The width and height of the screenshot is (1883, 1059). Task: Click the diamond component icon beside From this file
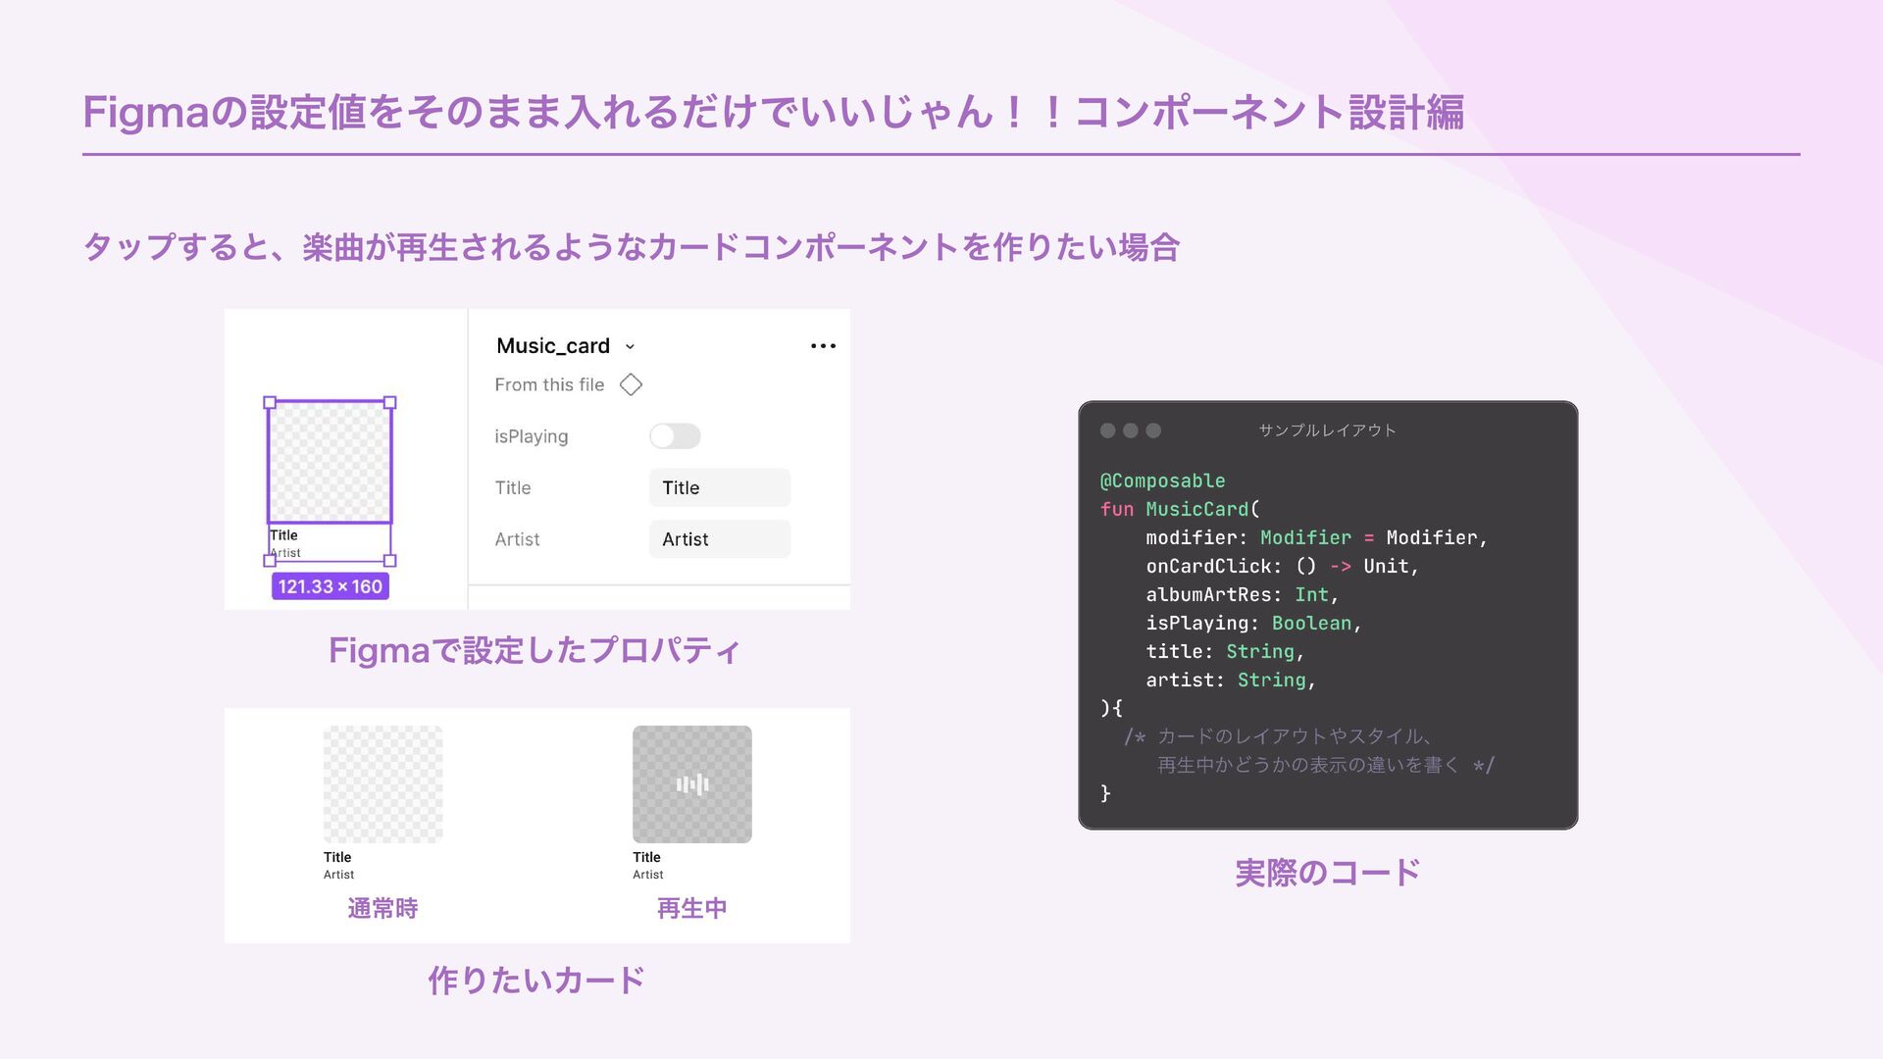click(x=631, y=384)
